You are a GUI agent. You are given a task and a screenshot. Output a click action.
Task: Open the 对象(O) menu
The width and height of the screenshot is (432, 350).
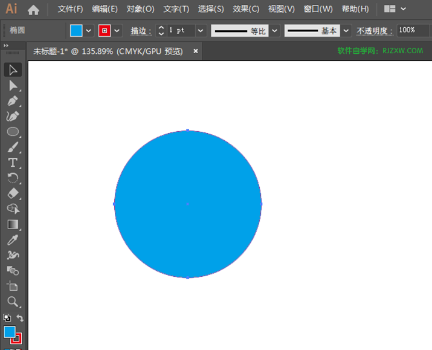[x=141, y=9]
